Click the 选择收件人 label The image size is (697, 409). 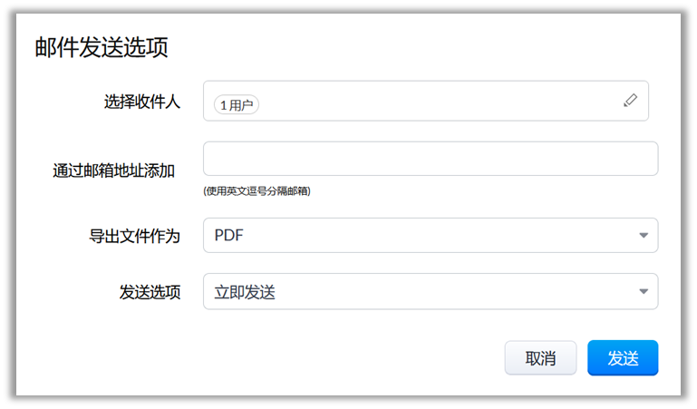pos(142,102)
